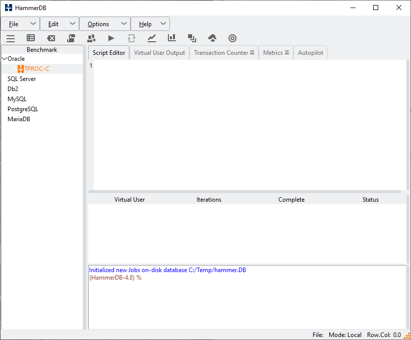The height and width of the screenshot is (340, 411).
Task: Switch to the Autopilot tab
Action: [310, 52]
